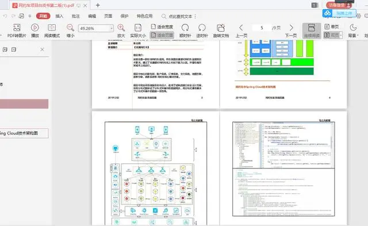Click the window count badge showing 1
Screen dimensions: 368x226
[315, 5]
